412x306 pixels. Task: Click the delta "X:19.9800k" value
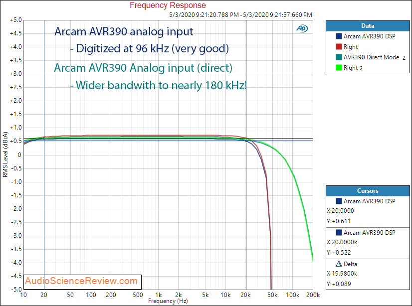342,274
